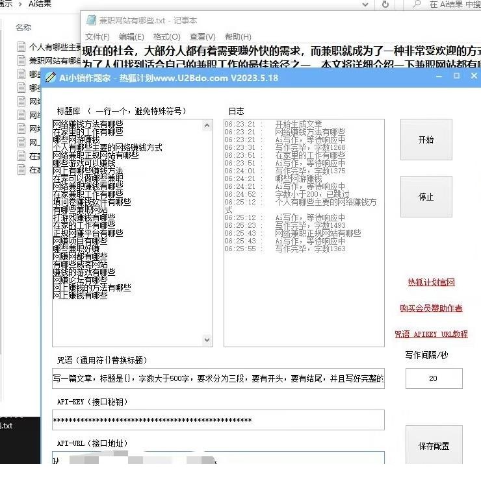Select title line 网络赚钱方法有哪些 in 标题库
The width and height of the screenshot is (481, 479).
point(88,124)
